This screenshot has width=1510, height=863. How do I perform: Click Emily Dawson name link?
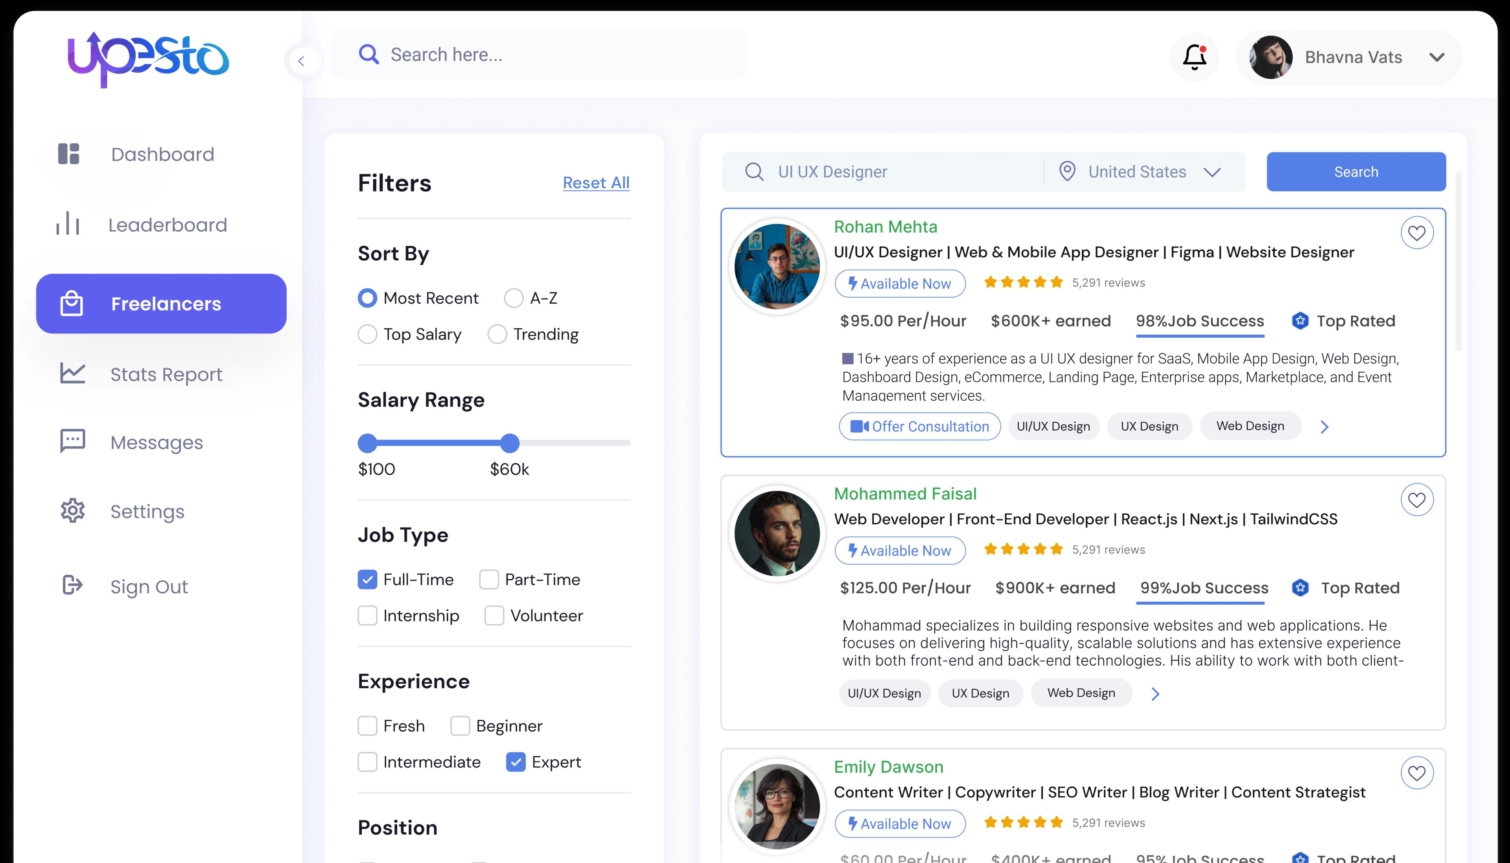888,767
